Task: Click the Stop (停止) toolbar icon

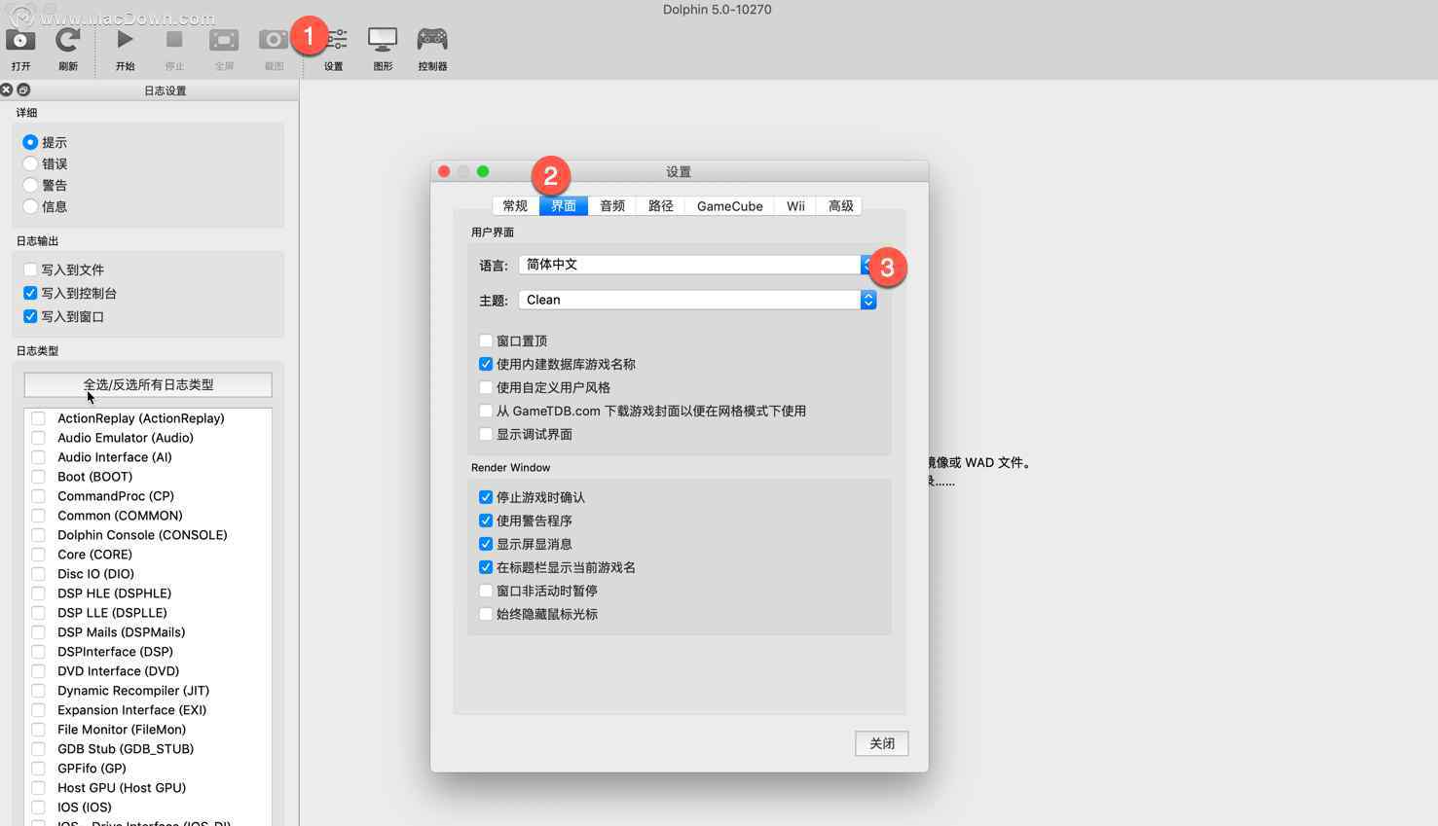Action: pos(174,40)
